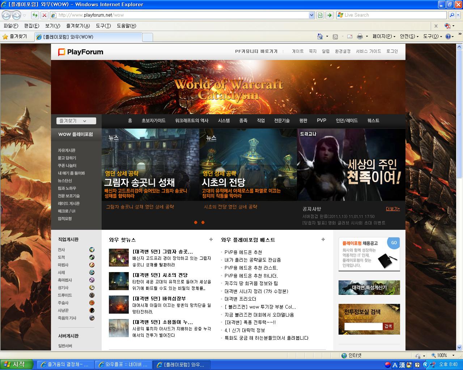This screenshot has height=370, width=463.
Task: Open 자유게시판 in the sidebar
Action: pos(67,150)
